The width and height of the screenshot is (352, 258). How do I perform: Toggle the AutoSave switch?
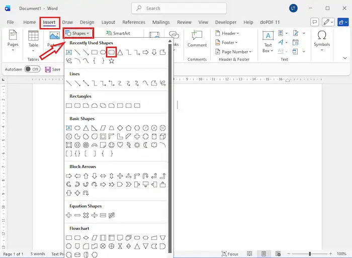[32, 69]
